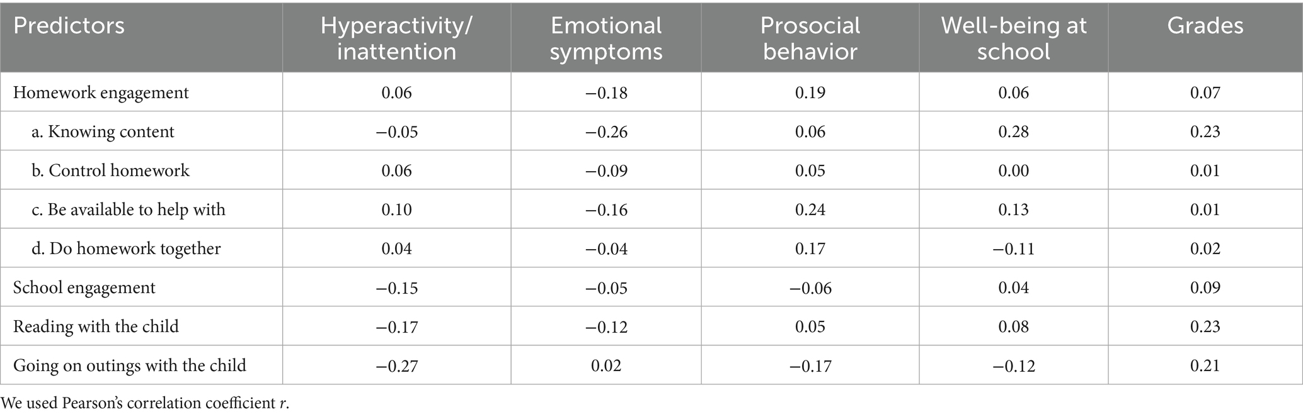The height and width of the screenshot is (417, 1303).
Task: Select the School engagement row label
Action: pyautogui.click(x=84, y=287)
